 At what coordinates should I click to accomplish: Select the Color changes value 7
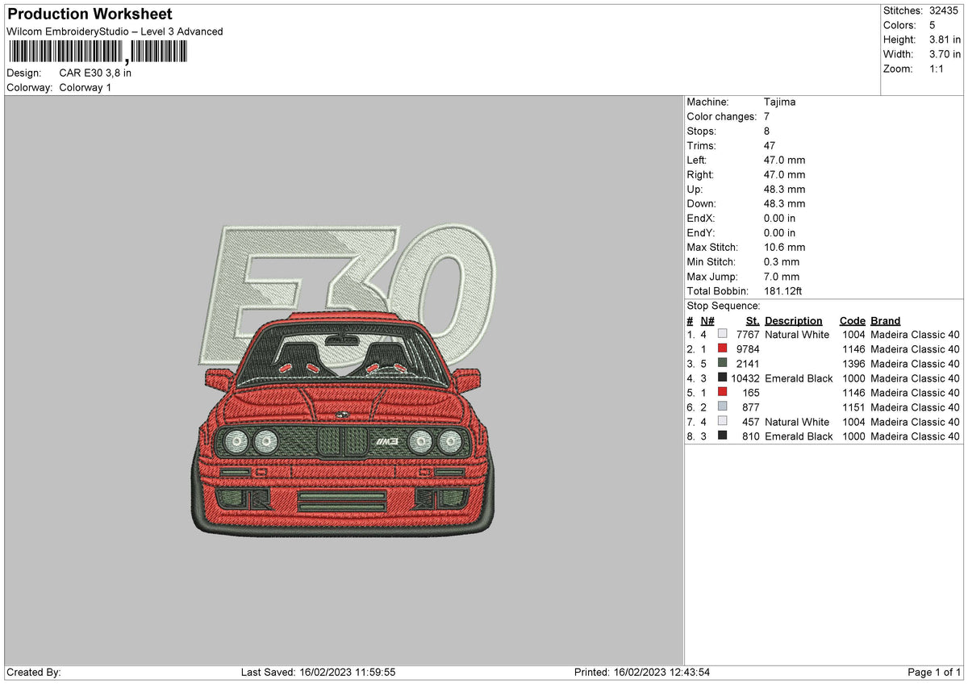point(766,117)
